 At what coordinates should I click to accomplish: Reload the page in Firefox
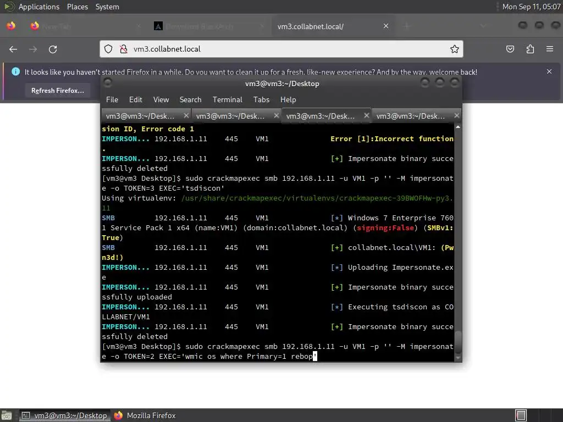coord(53,49)
